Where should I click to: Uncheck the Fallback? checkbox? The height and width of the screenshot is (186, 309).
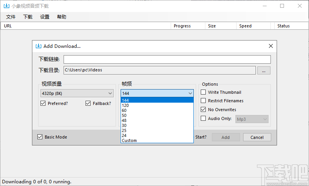click(x=88, y=103)
